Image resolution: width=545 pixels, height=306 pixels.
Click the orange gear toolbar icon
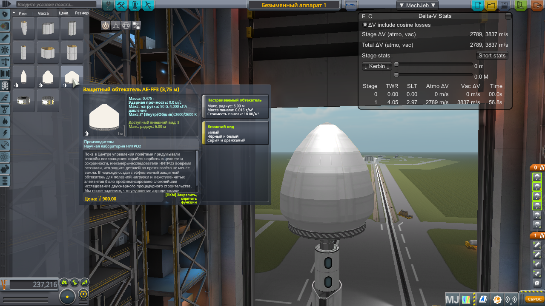pyautogui.click(x=497, y=299)
